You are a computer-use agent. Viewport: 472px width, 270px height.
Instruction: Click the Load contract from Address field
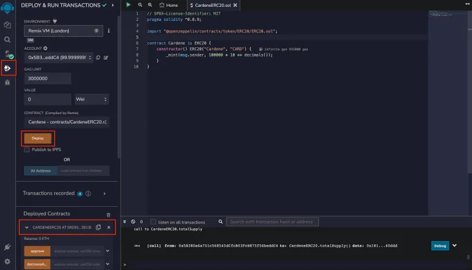[x=83, y=171]
